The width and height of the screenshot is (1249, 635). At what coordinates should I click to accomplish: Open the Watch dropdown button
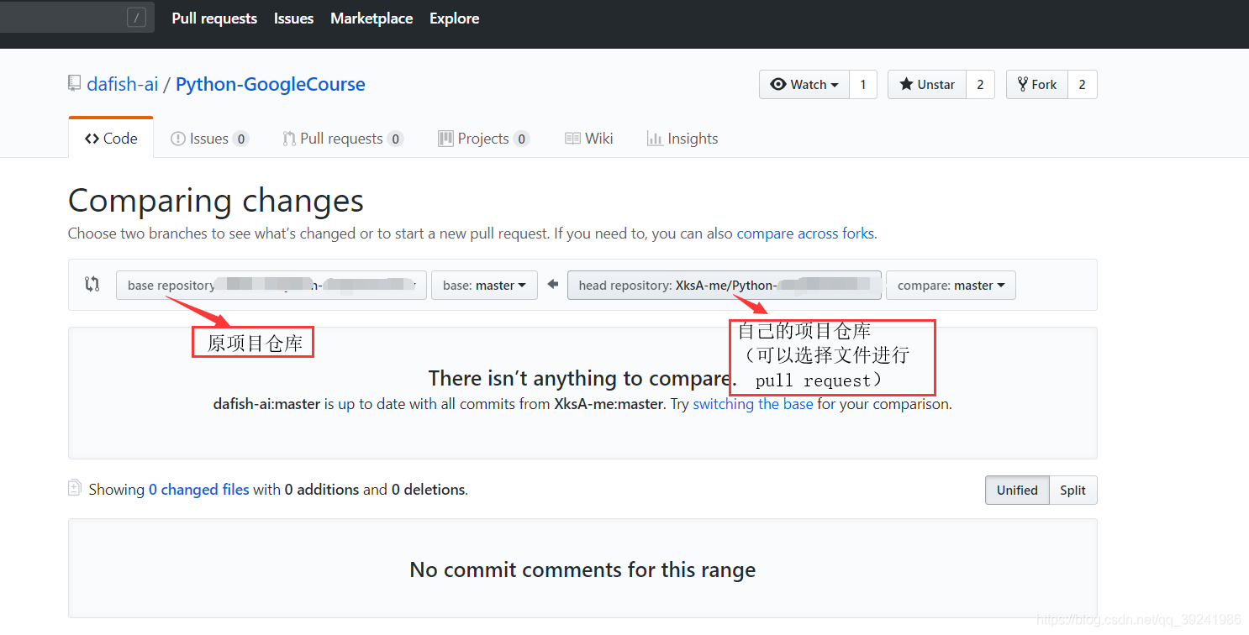[x=804, y=85]
